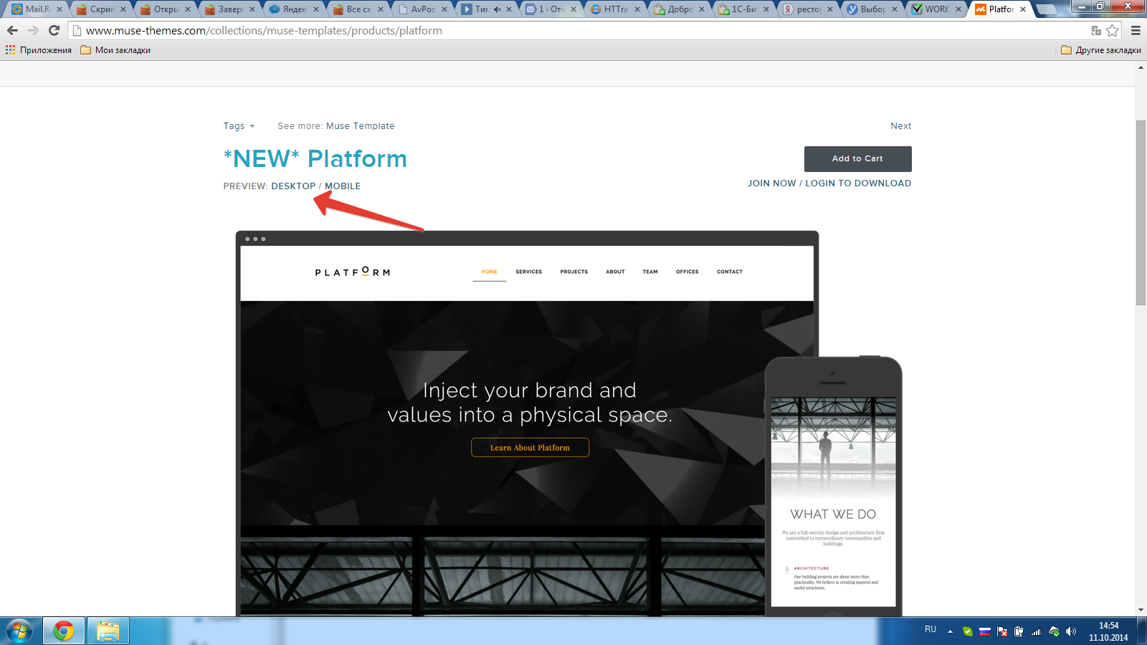The height and width of the screenshot is (645, 1147).
Task: Open the Windows Start menu
Action: [19, 631]
